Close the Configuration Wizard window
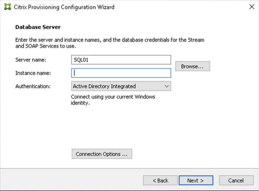Image resolution: width=259 pixels, height=191 pixels. click(x=252, y=7)
